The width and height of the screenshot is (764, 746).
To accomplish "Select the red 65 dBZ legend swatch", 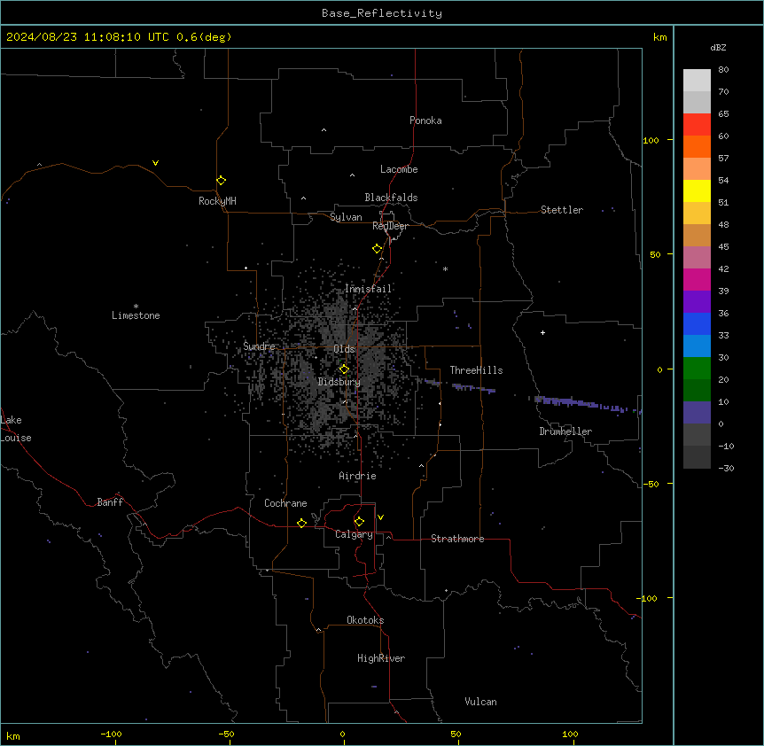I will coord(697,124).
